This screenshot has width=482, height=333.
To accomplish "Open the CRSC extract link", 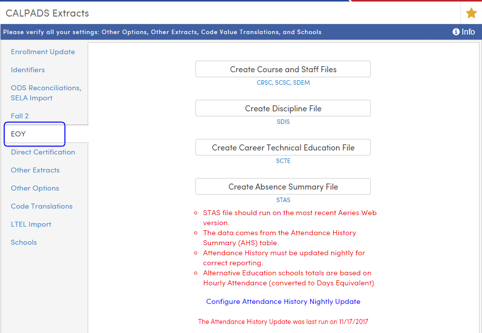I will 264,82.
